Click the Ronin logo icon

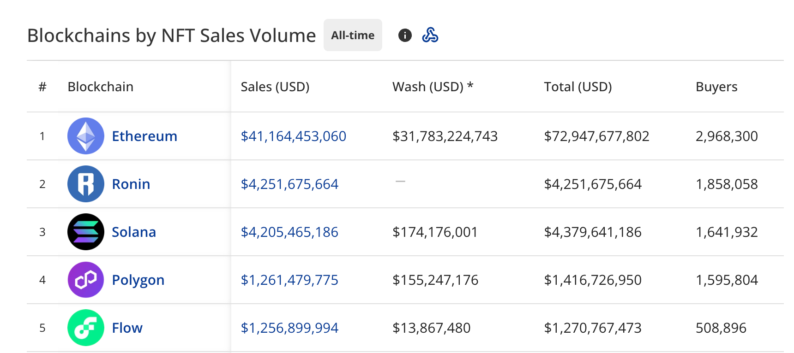click(x=86, y=184)
